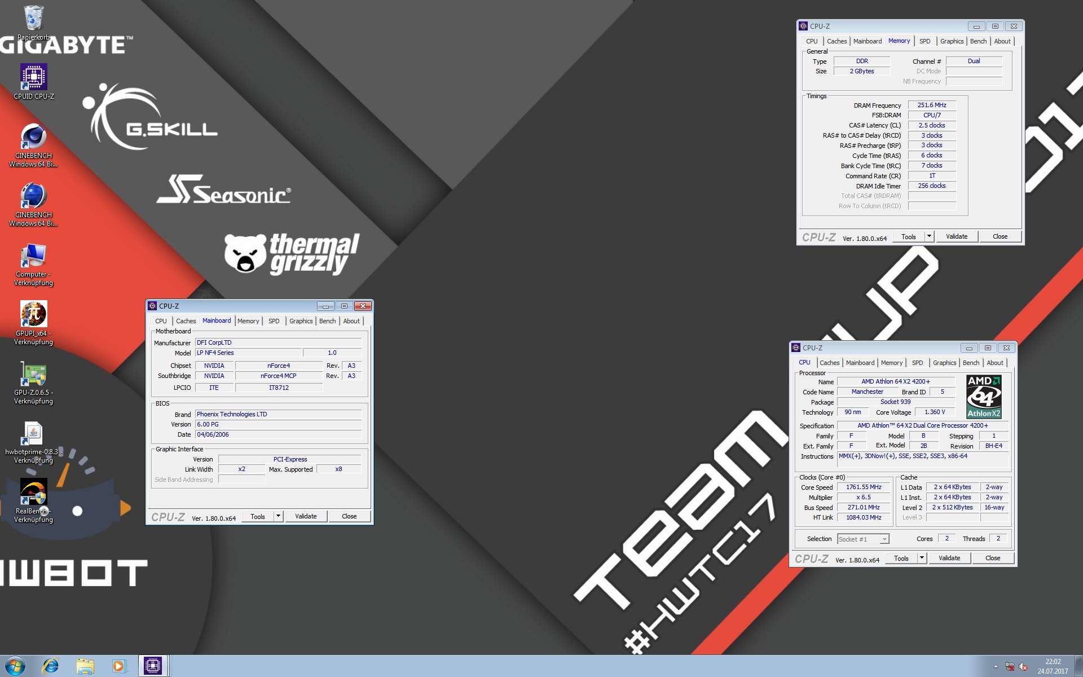Screen dimensions: 1083x677
Task: Click Validate in Memory window
Action: coord(957,236)
